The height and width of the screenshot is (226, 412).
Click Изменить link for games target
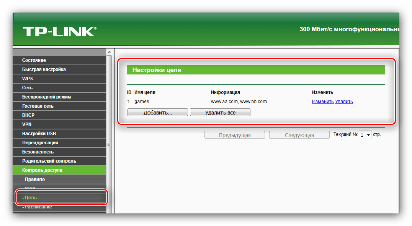click(322, 102)
